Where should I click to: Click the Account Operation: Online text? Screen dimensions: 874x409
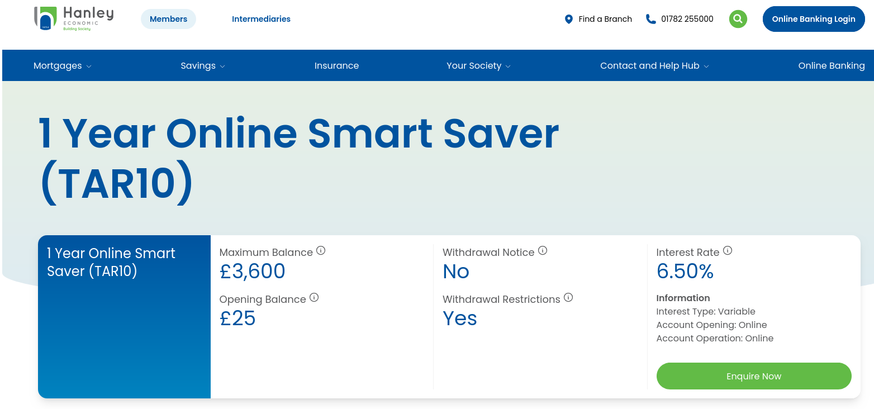pos(715,339)
